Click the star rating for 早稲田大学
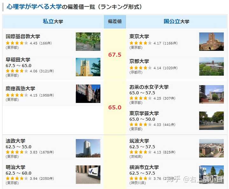Viewport: 229px width, 189px height. click(17, 71)
